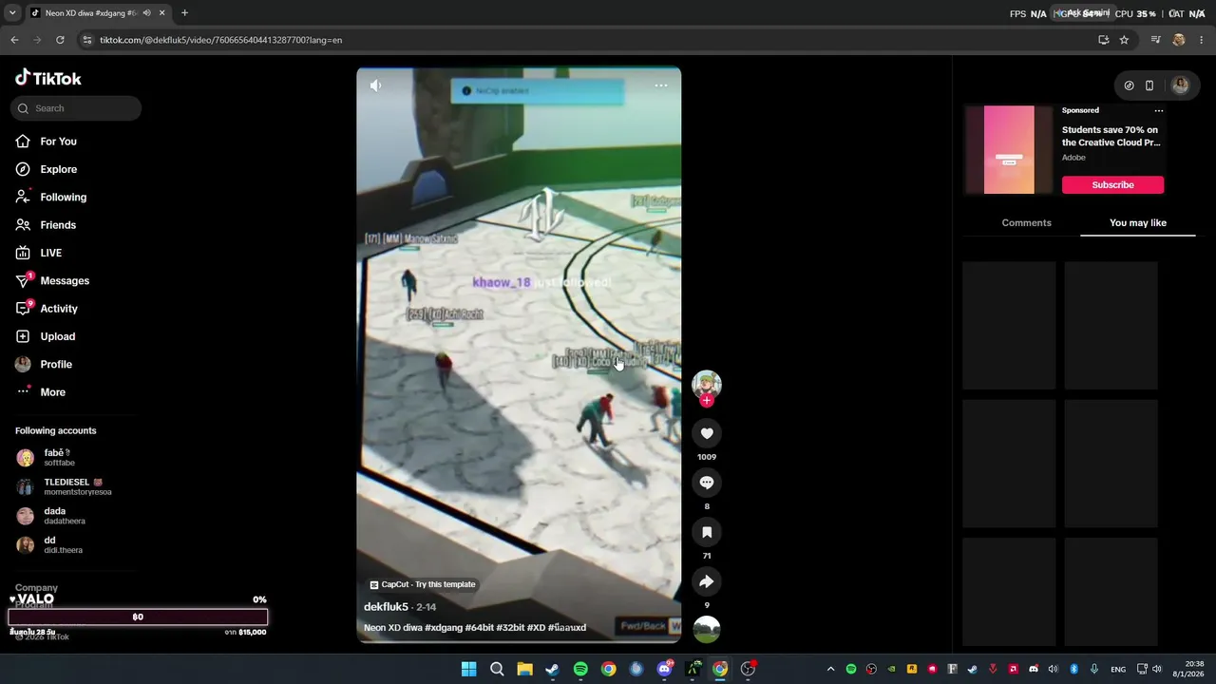Screen dimensions: 1216x684
Task: Follow dekfluk5 with the red plus button
Action: 706,401
